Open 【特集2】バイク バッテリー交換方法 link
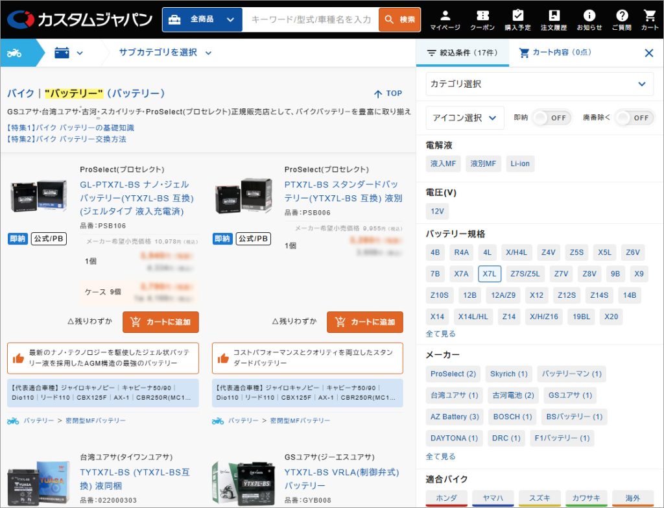The image size is (664, 508). tap(67, 139)
